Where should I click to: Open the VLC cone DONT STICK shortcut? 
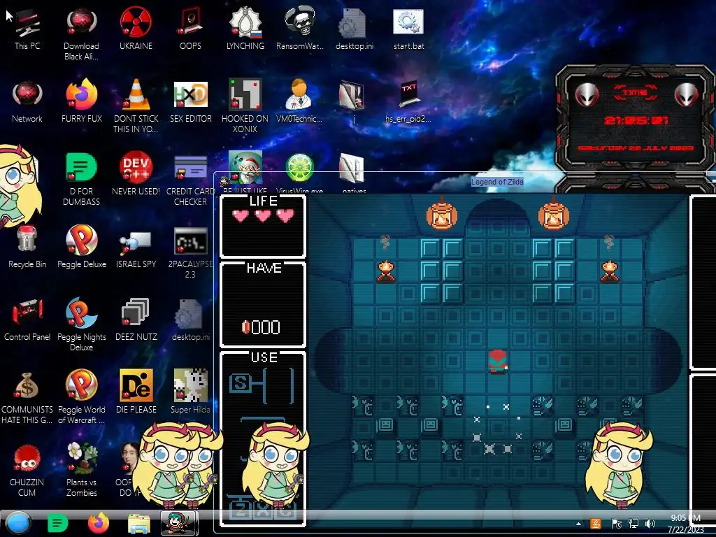tap(136, 106)
